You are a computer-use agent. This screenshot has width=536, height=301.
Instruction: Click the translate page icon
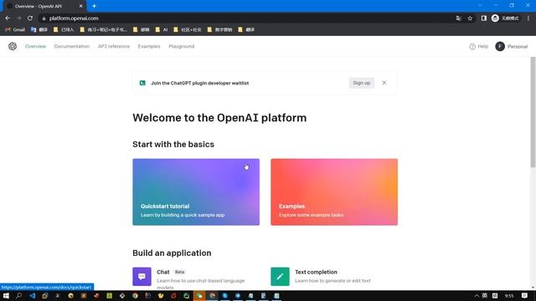(x=458, y=18)
